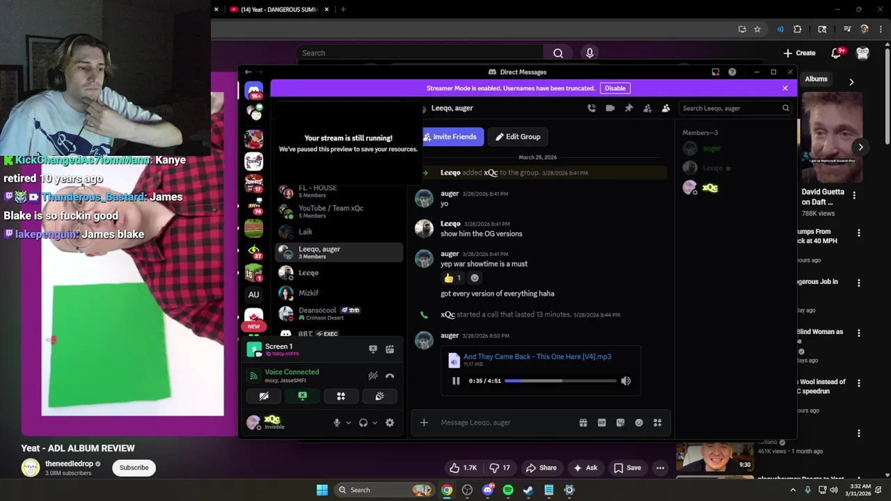891x501 pixels.
Task: Click Add Friends to DM icon
Action: pyautogui.click(x=647, y=108)
